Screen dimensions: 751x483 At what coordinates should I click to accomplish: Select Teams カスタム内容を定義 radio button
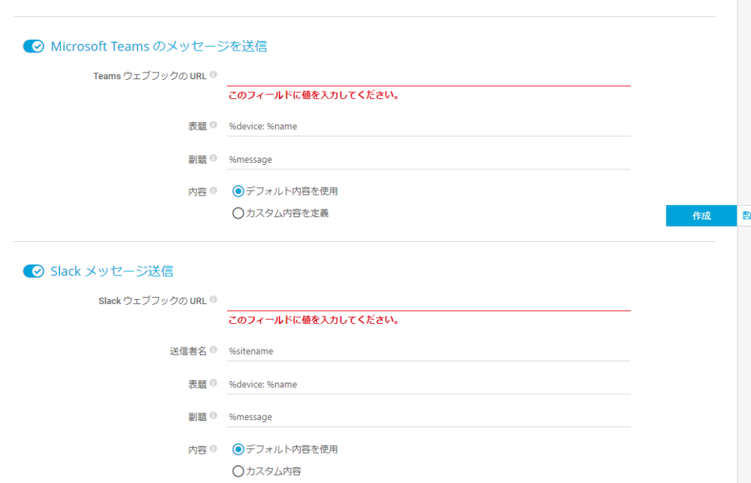pos(238,213)
